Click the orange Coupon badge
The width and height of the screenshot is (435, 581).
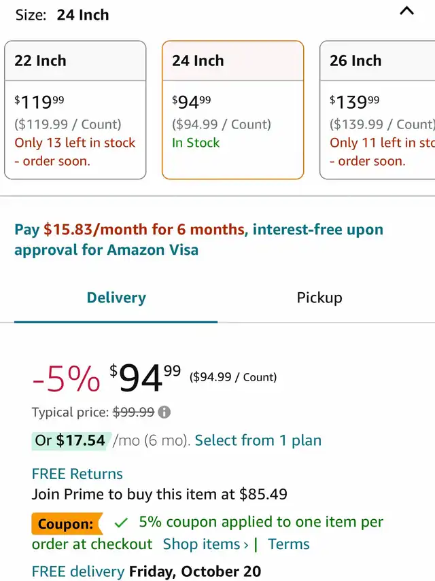pyautogui.click(x=67, y=523)
